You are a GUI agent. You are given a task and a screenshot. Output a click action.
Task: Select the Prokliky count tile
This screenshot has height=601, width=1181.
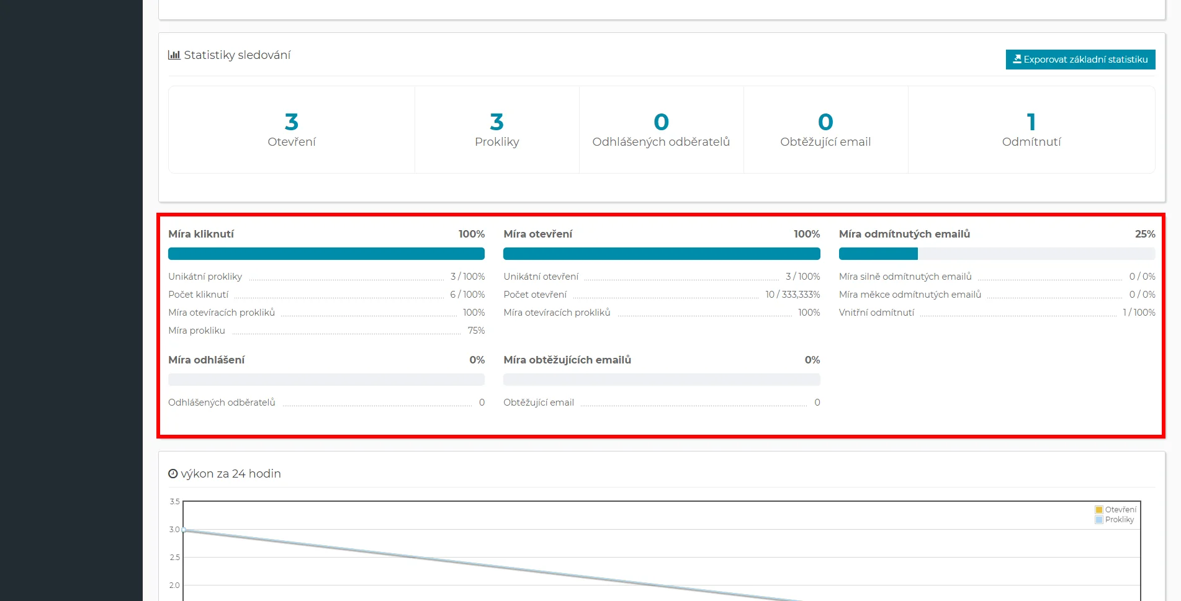click(x=496, y=130)
